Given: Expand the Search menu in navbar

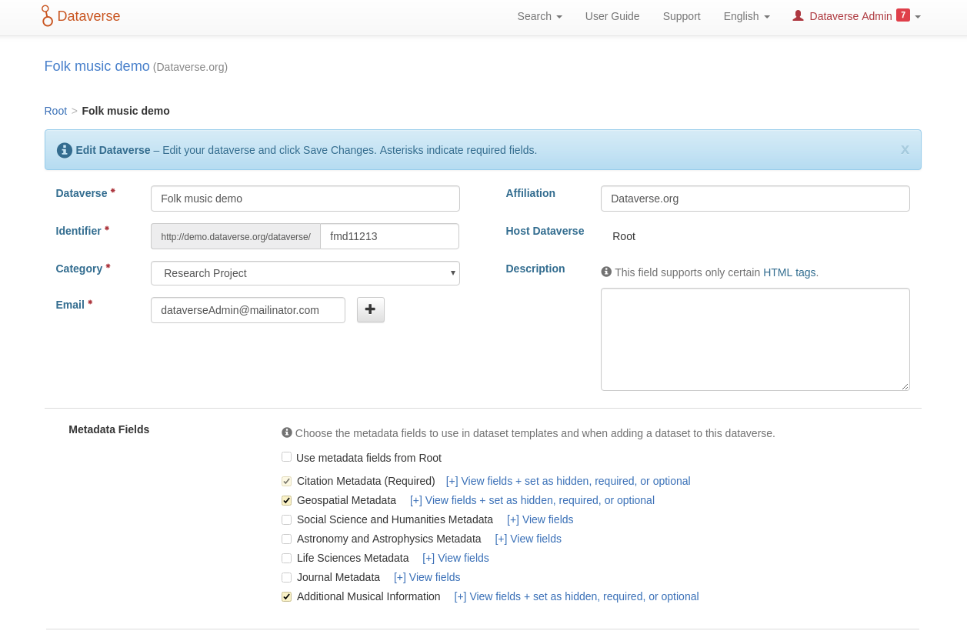Looking at the screenshot, I should point(539,16).
